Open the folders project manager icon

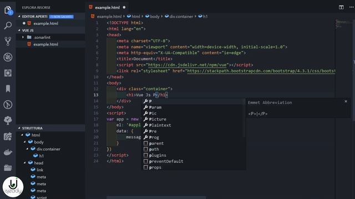pos(8,167)
